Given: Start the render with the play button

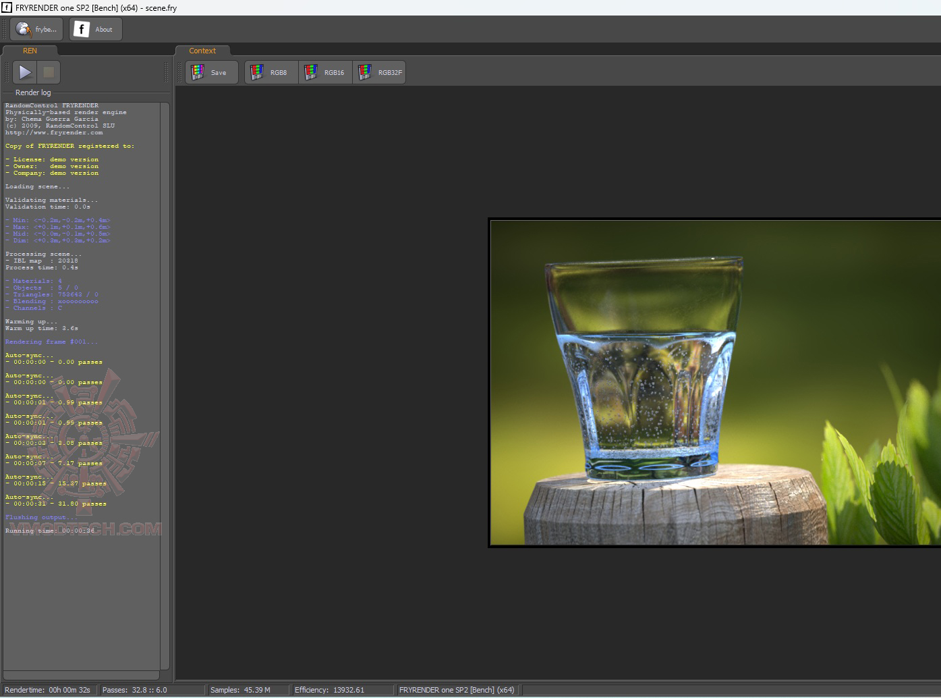Looking at the screenshot, I should [x=25, y=72].
